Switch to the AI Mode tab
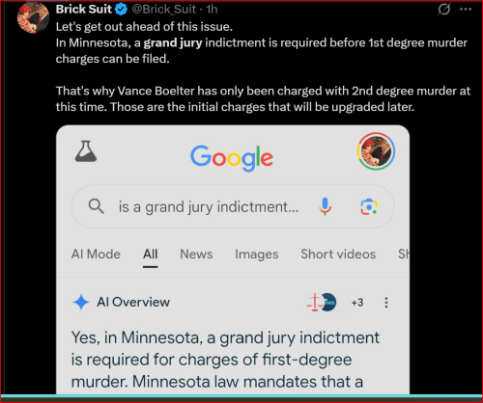 click(x=96, y=254)
